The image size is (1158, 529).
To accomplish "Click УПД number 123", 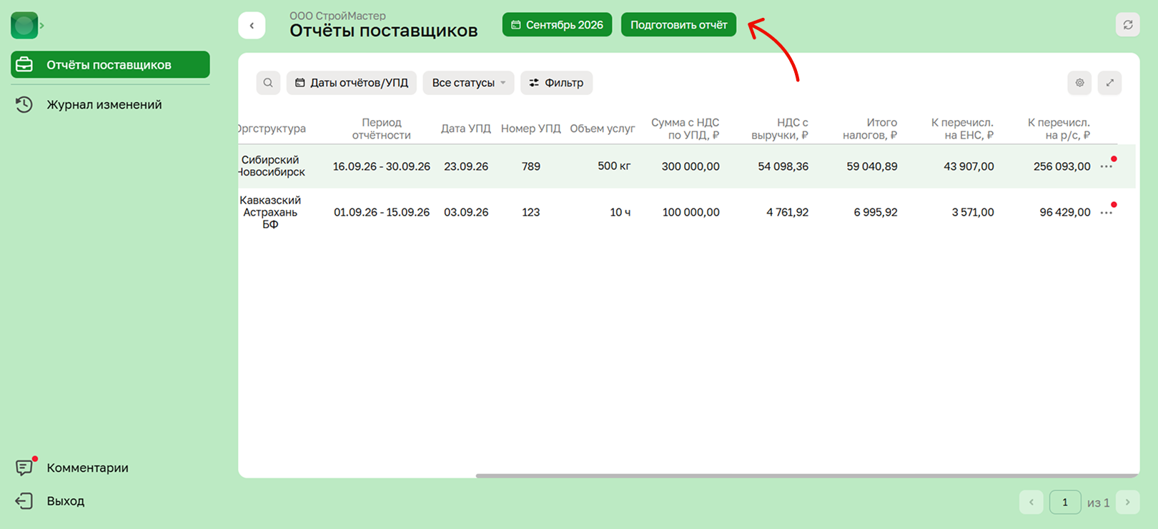I will tap(531, 212).
